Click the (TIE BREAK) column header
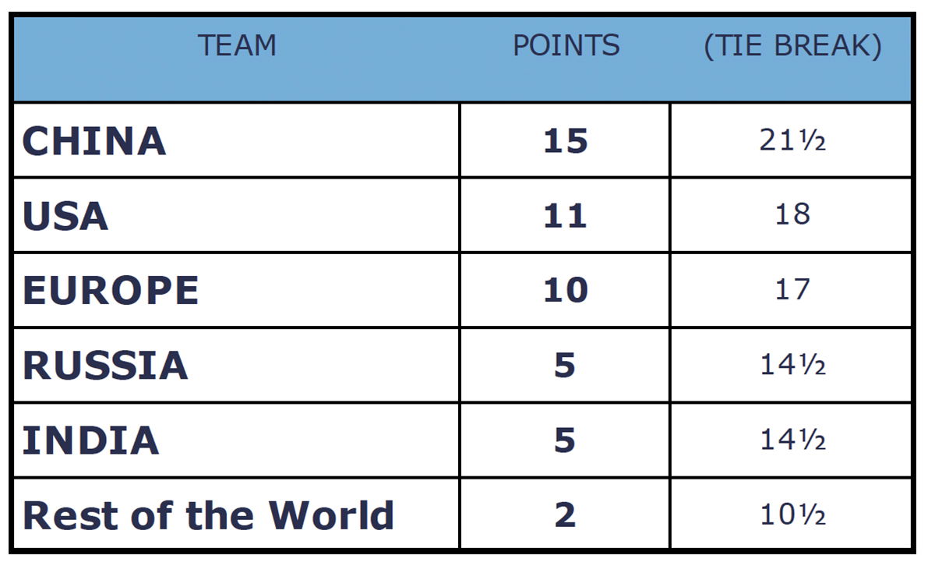Image resolution: width=935 pixels, height=580 pixels. [x=792, y=46]
